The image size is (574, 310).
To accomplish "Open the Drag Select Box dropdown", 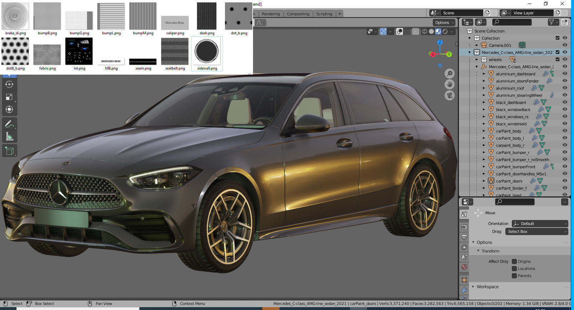I will point(536,231).
